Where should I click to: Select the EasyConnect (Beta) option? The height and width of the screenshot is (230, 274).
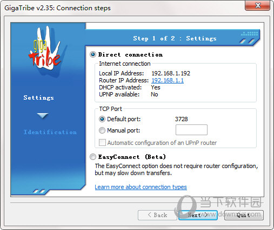(93, 157)
